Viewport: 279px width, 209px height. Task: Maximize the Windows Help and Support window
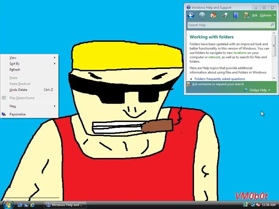pos(264,7)
